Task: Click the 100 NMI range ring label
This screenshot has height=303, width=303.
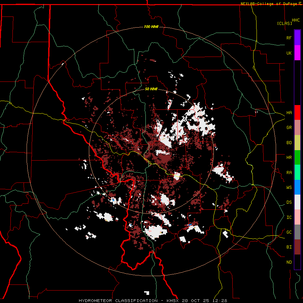Action: tap(151, 27)
